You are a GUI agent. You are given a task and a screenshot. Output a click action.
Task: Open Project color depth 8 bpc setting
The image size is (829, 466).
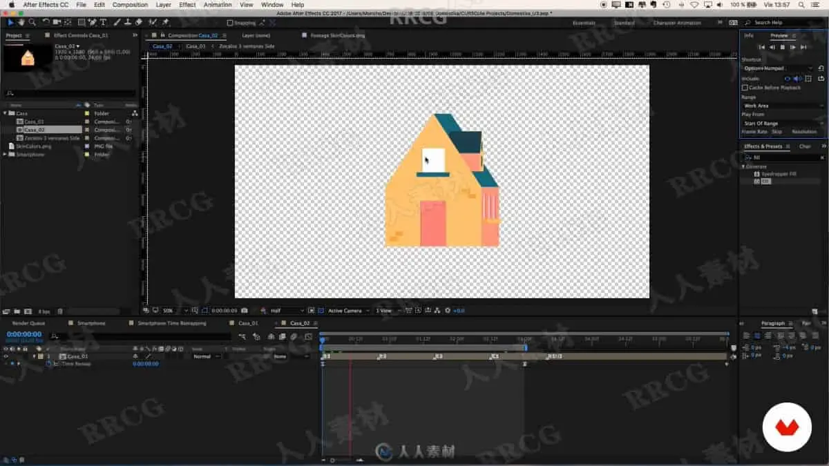44,311
